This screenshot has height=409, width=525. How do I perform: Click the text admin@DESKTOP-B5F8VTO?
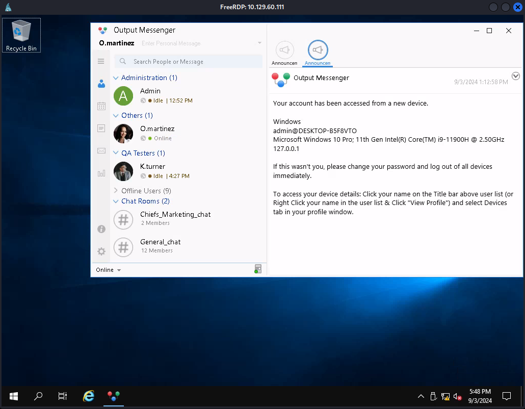[314, 131]
